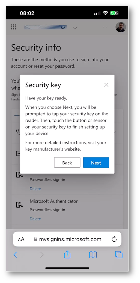Image resolution: width=140 pixels, height=283 pixels.
Task: Click the Back button in dialog
Action: click(x=67, y=163)
